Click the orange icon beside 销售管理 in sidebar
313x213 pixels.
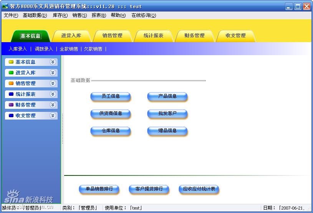(11, 84)
